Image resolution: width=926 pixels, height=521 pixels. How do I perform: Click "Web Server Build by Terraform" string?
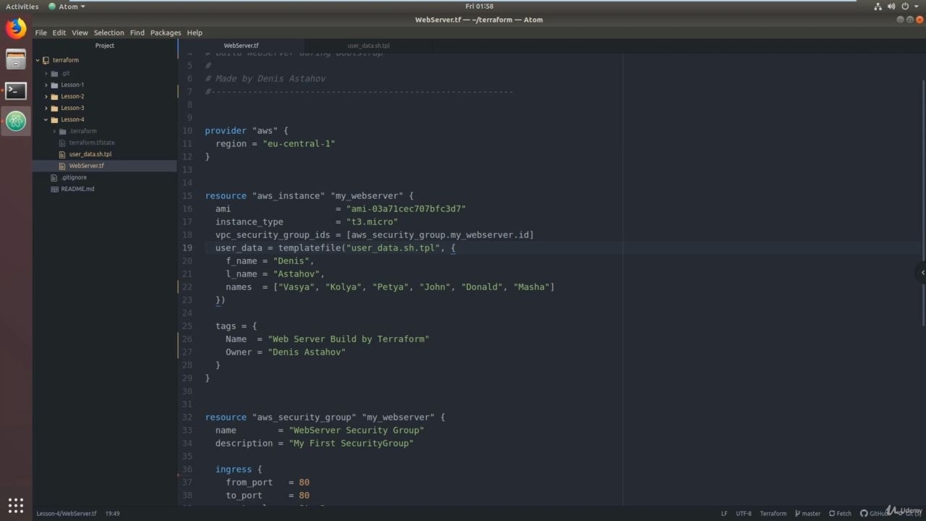tap(349, 339)
